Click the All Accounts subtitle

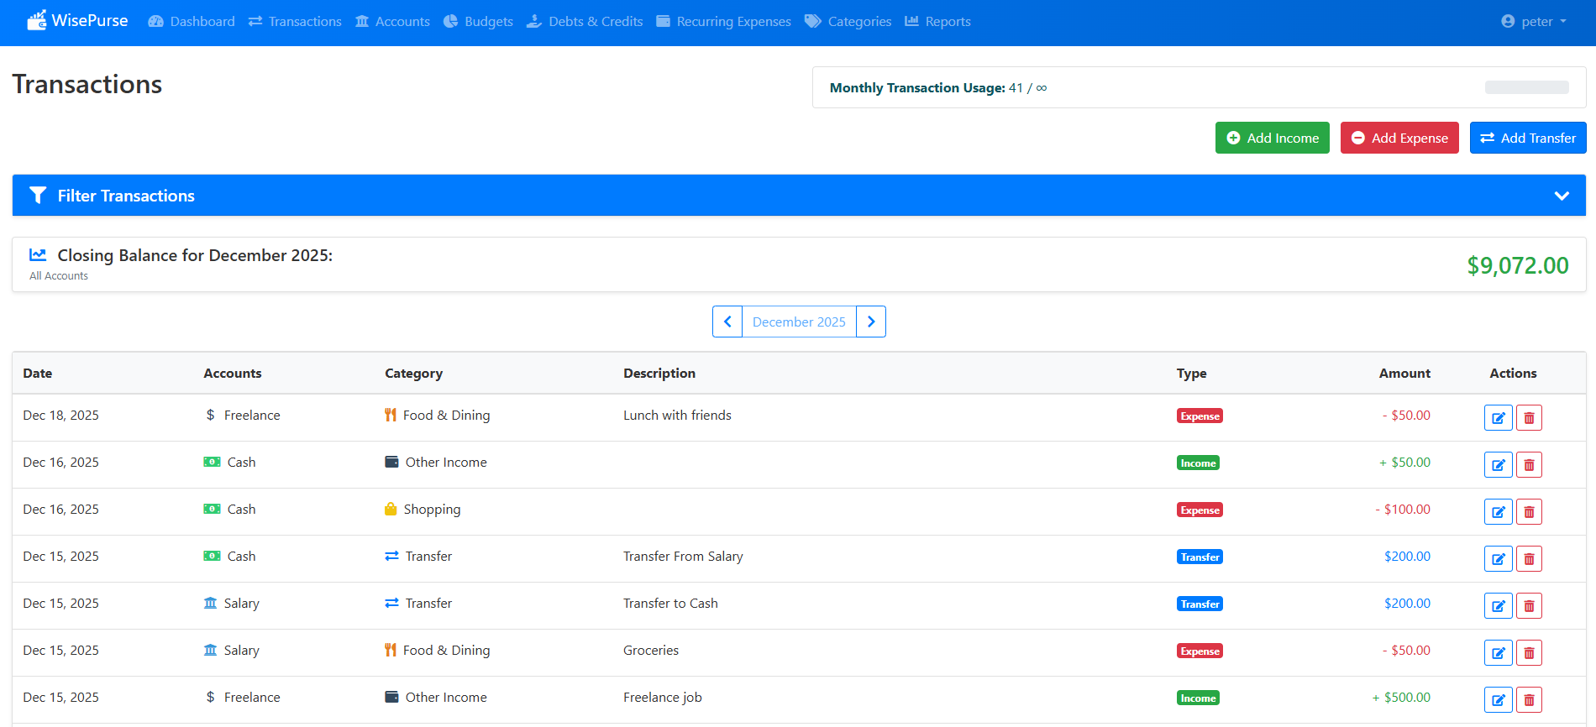tap(59, 275)
